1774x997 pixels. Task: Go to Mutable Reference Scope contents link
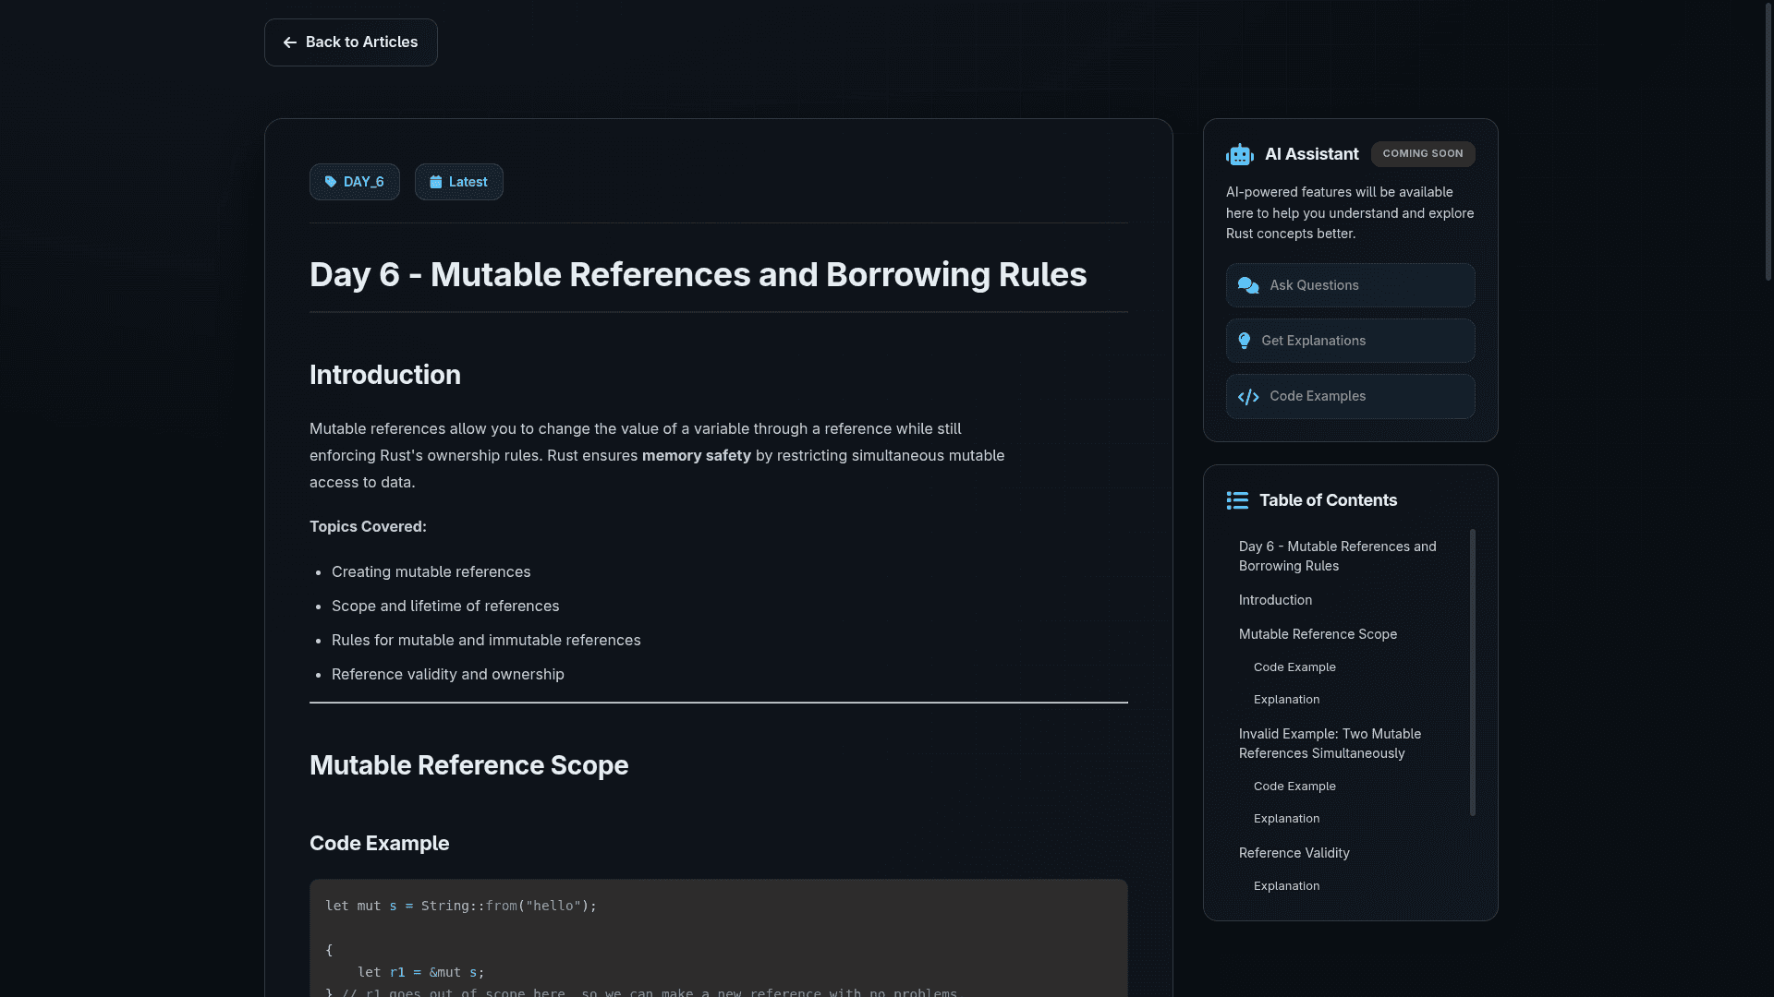pyautogui.click(x=1318, y=634)
